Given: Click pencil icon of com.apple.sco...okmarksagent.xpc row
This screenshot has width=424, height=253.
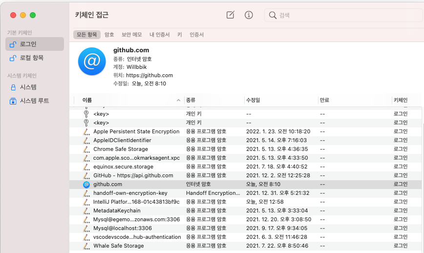Looking at the screenshot, I should 86,158.
